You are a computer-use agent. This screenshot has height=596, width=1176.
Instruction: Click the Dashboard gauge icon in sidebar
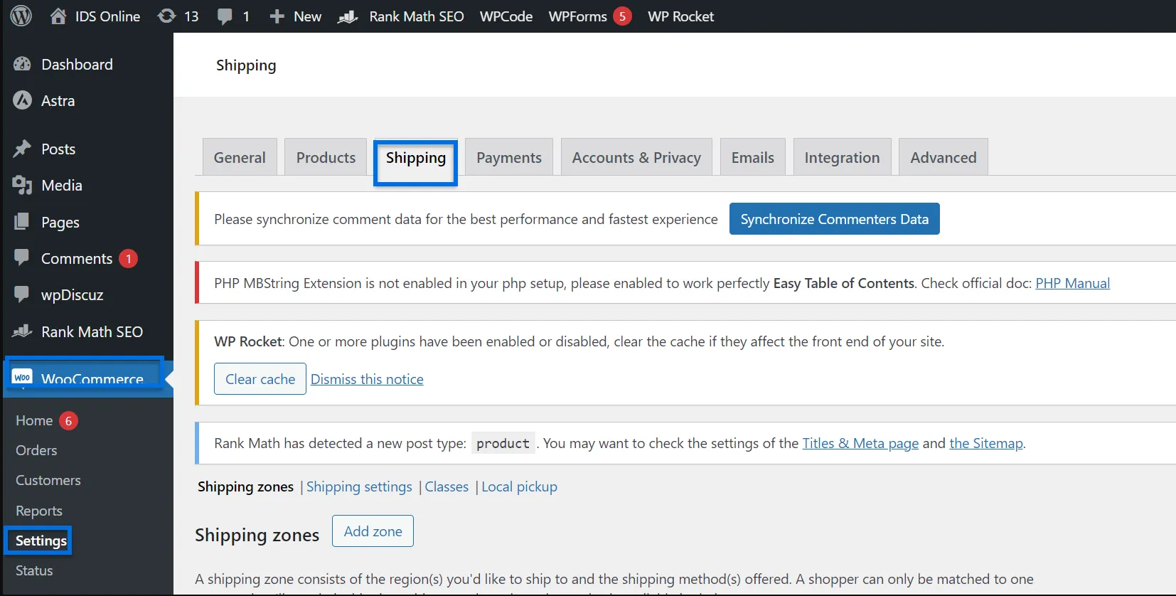[22, 64]
